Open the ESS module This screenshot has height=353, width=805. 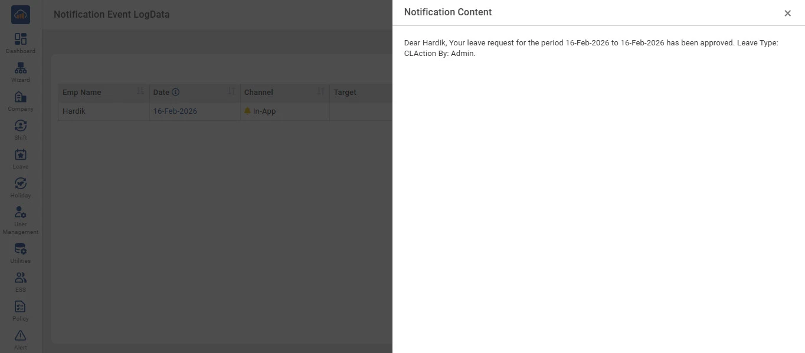pyautogui.click(x=21, y=278)
